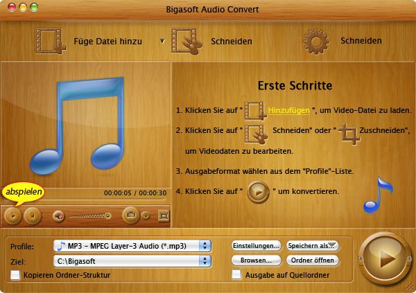Click the gear icon in the top toolbar
The height and width of the screenshot is (293, 416).
click(x=315, y=42)
